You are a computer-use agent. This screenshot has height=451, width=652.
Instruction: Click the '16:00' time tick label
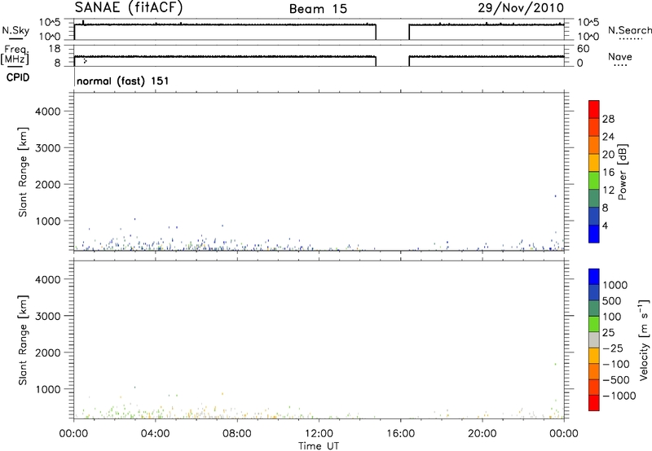pyautogui.click(x=400, y=434)
